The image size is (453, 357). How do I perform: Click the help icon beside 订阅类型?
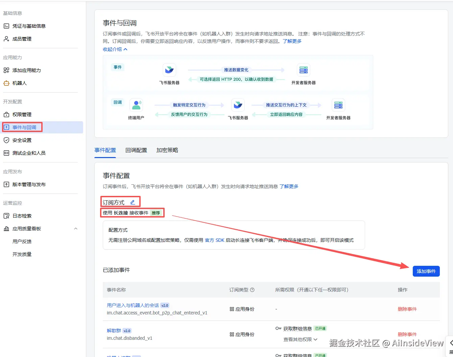coord(252,290)
